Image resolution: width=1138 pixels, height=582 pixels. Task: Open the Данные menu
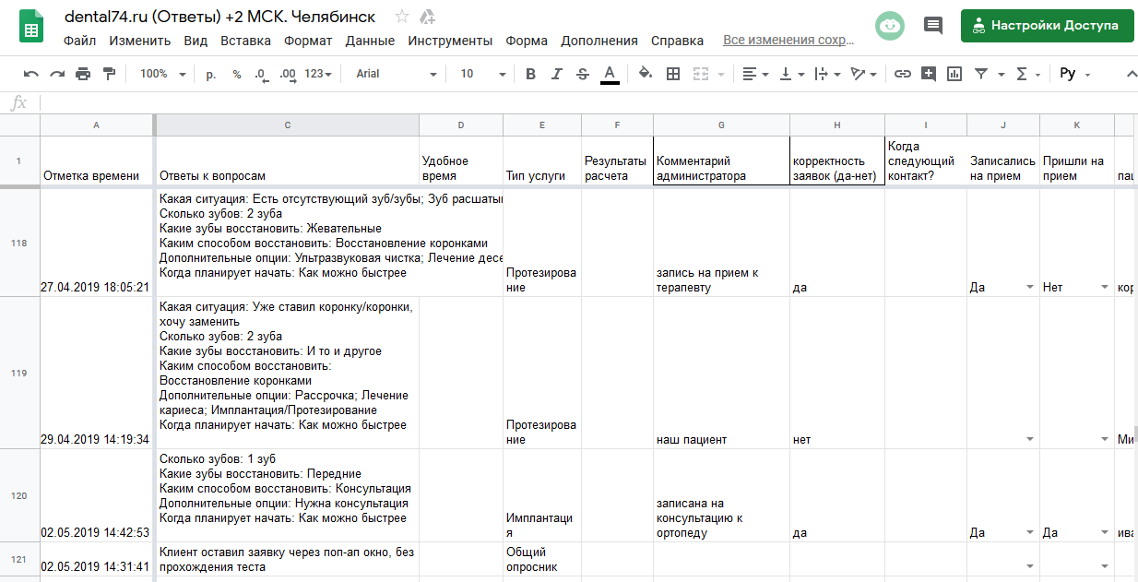[370, 41]
